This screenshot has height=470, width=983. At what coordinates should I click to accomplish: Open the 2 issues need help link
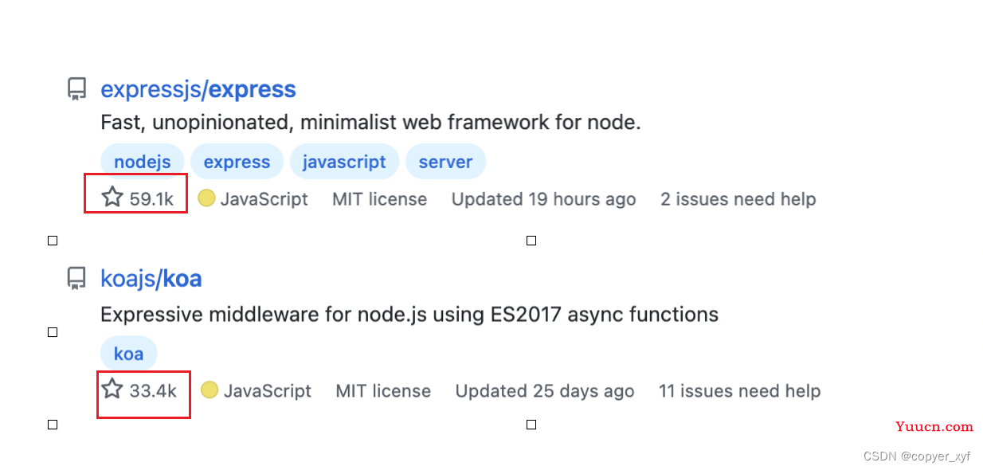(x=738, y=199)
